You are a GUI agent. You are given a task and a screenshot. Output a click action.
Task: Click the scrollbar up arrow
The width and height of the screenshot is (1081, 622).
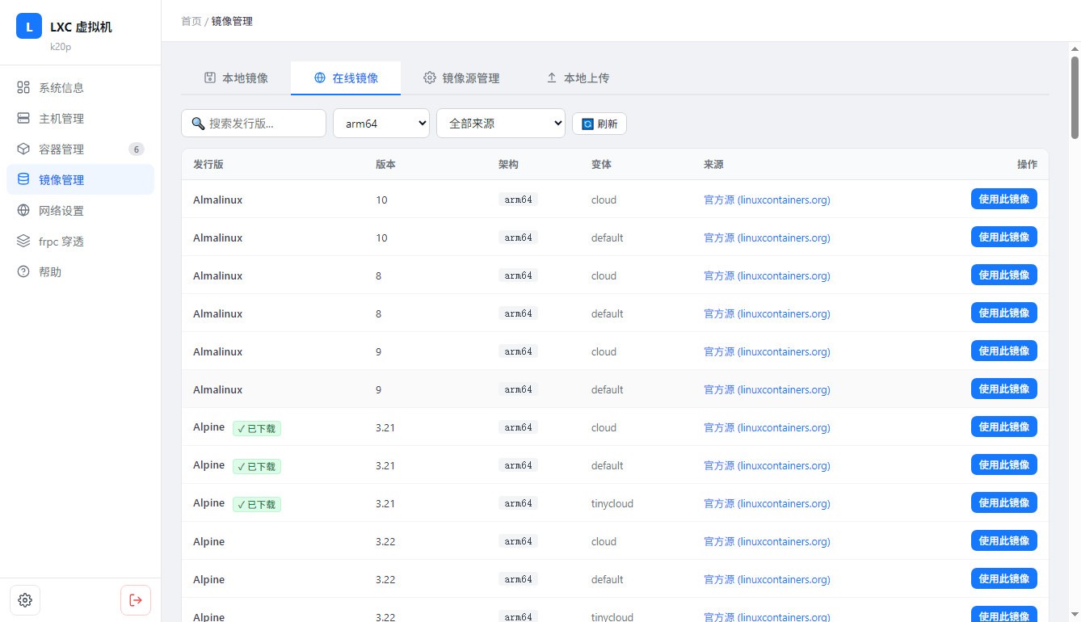1075,48
